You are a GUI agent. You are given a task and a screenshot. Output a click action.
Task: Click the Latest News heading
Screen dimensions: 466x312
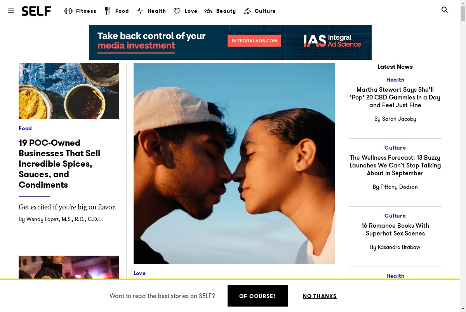click(x=395, y=67)
